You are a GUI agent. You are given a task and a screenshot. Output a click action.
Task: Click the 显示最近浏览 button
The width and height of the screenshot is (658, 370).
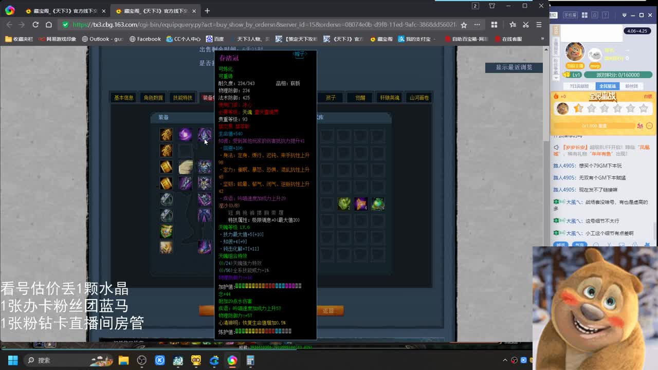tap(514, 67)
